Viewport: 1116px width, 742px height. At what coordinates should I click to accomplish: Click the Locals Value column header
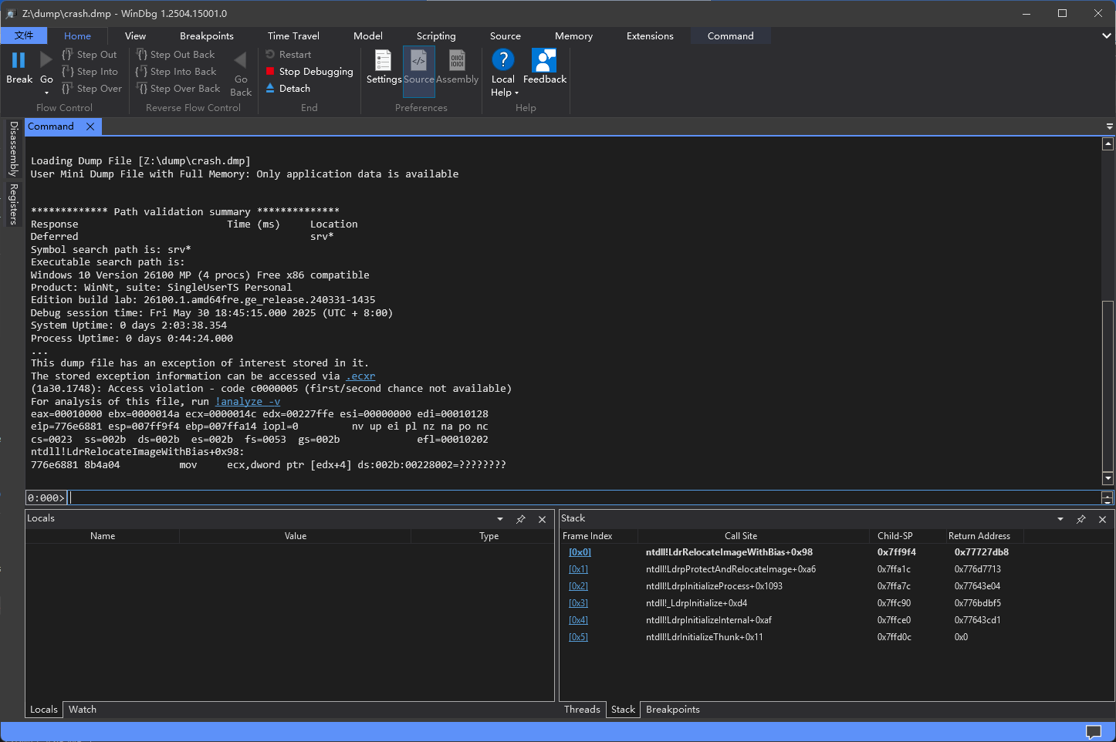[296, 536]
